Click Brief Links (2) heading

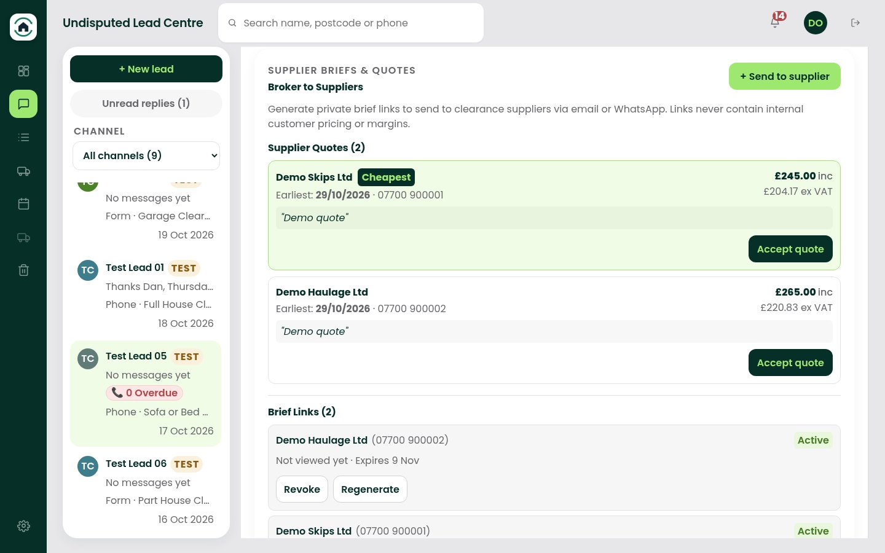[x=302, y=412]
